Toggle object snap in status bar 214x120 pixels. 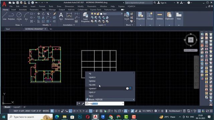pos(91,111)
